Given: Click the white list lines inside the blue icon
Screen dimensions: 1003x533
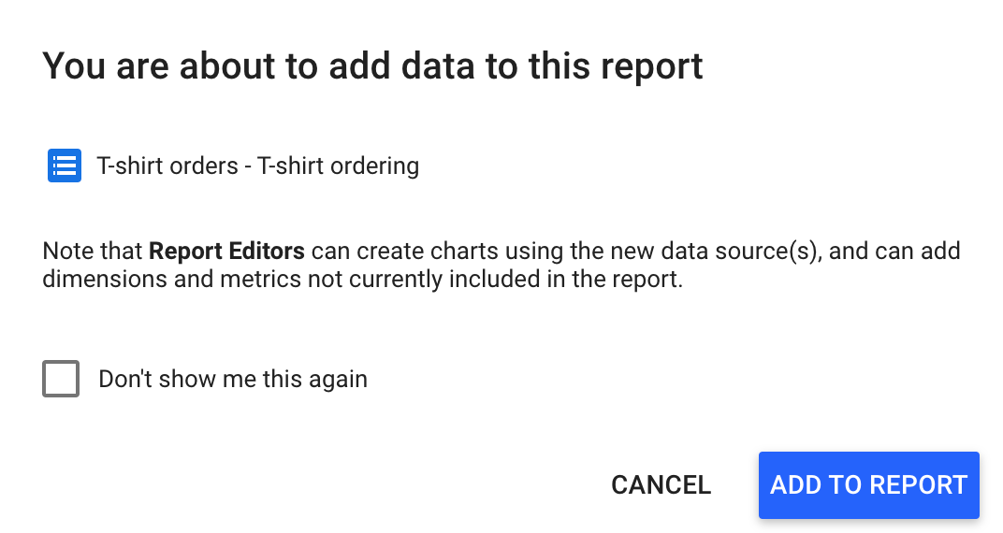Looking at the screenshot, I should (65, 166).
